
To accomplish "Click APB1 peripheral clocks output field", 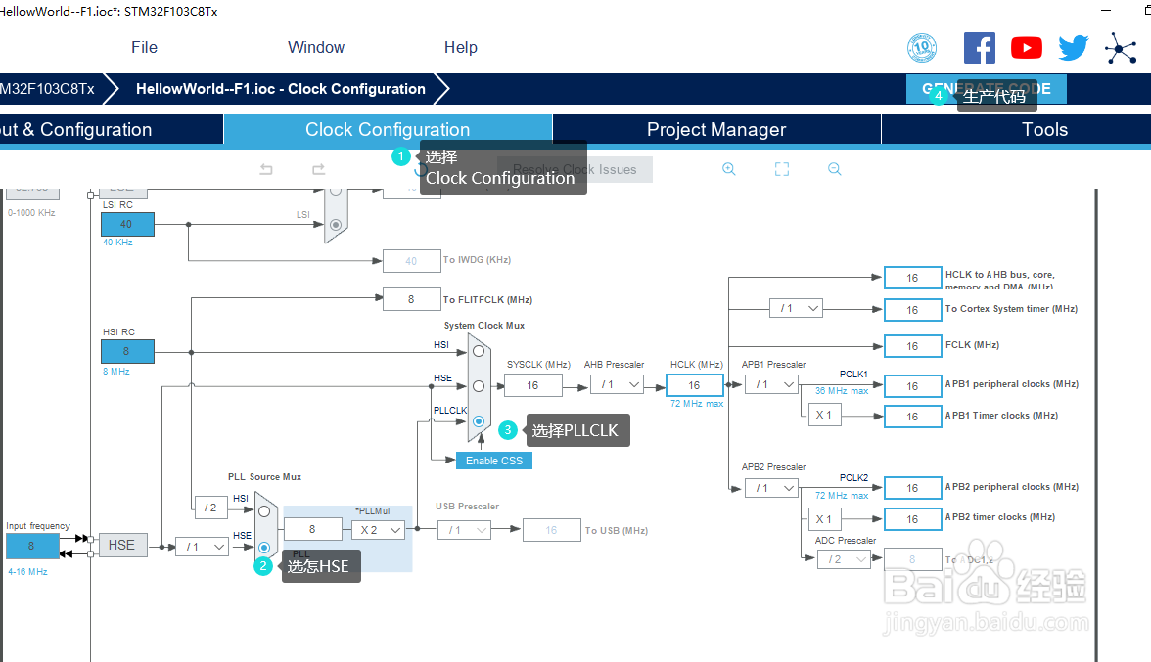I will coord(912,386).
